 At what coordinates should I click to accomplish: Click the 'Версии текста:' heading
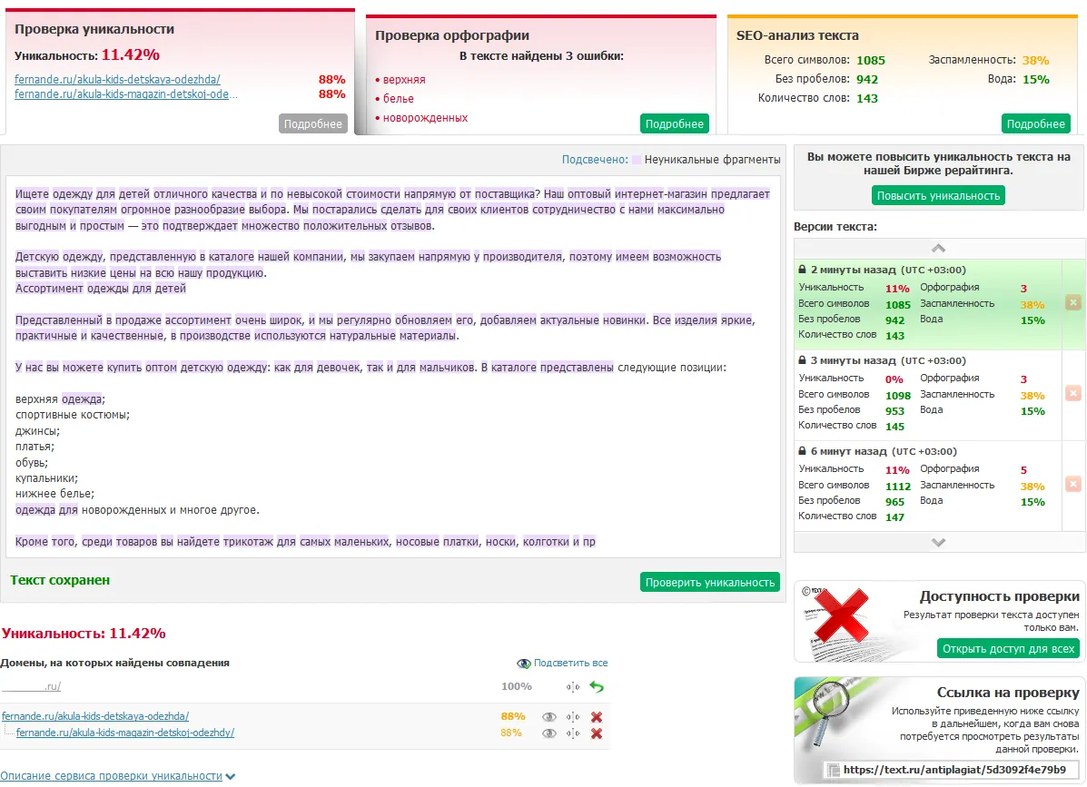click(835, 227)
